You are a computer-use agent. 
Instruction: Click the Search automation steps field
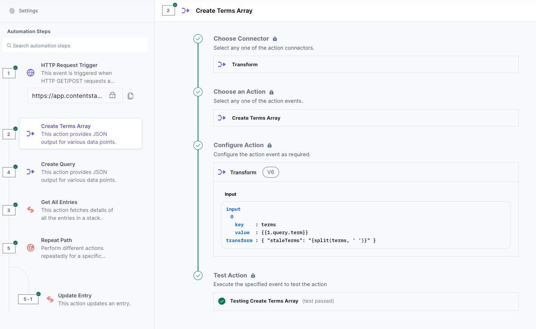point(75,46)
